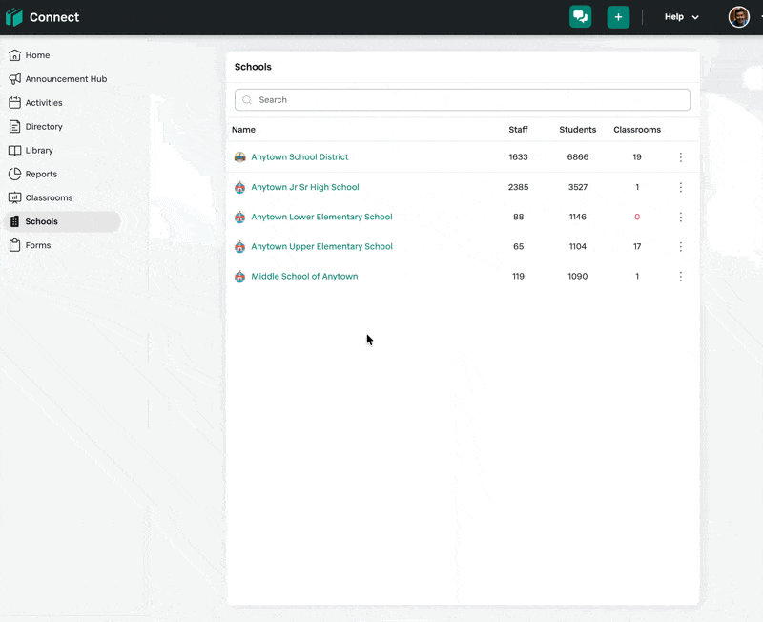Open options for Middle School of Anytown
The height and width of the screenshot is (622, 763).
tap(681, 277)
